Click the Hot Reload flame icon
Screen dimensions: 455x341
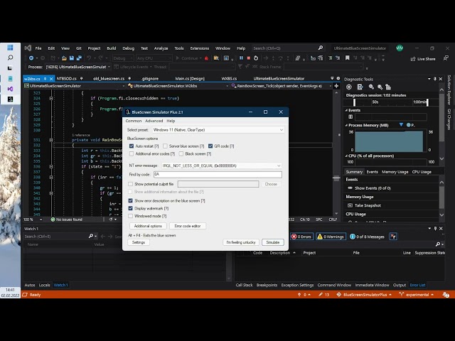pos(206,58)
